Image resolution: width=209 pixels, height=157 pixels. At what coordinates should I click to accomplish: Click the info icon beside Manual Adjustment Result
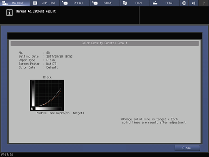click(9, 13)
